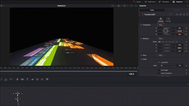
Task: Select the Text 3D tool in toolbar
Action: click(x=27, y=79)
